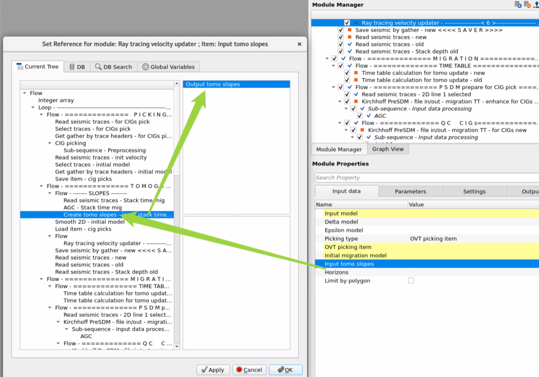The width and height of the screenshot is (539, 377).
Task: Switch to the DB Search tab
Action: 114,67
